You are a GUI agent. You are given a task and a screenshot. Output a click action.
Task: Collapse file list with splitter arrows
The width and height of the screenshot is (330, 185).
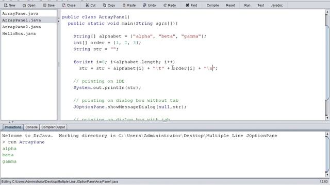click(x=59, y=20)
